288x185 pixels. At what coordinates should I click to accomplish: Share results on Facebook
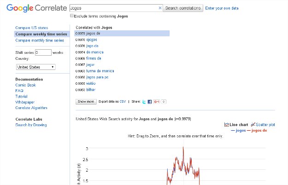pyautogui.click(x=150, y=102)
